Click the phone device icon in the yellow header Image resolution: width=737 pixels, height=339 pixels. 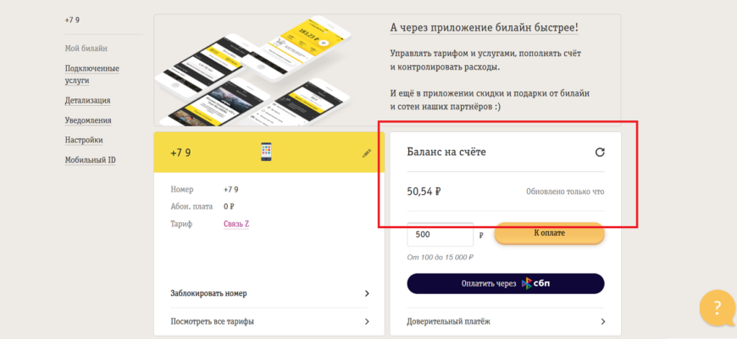(267, 153)
